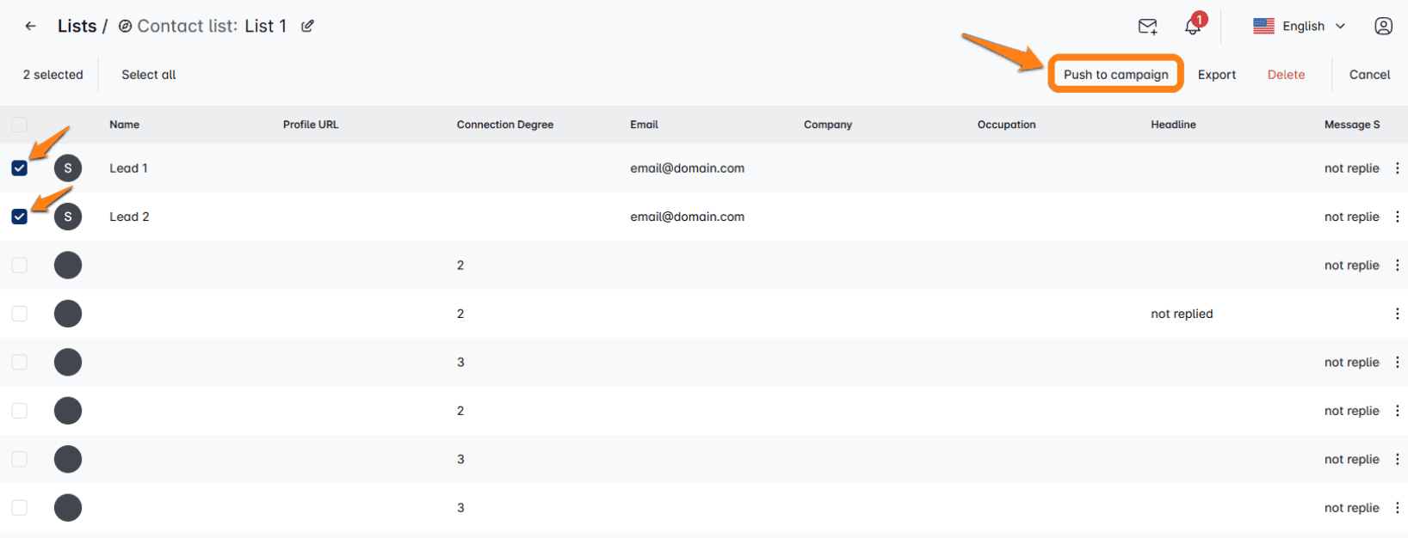
Task: Click the pencil icon beside List 1
Action: (307, 26)
